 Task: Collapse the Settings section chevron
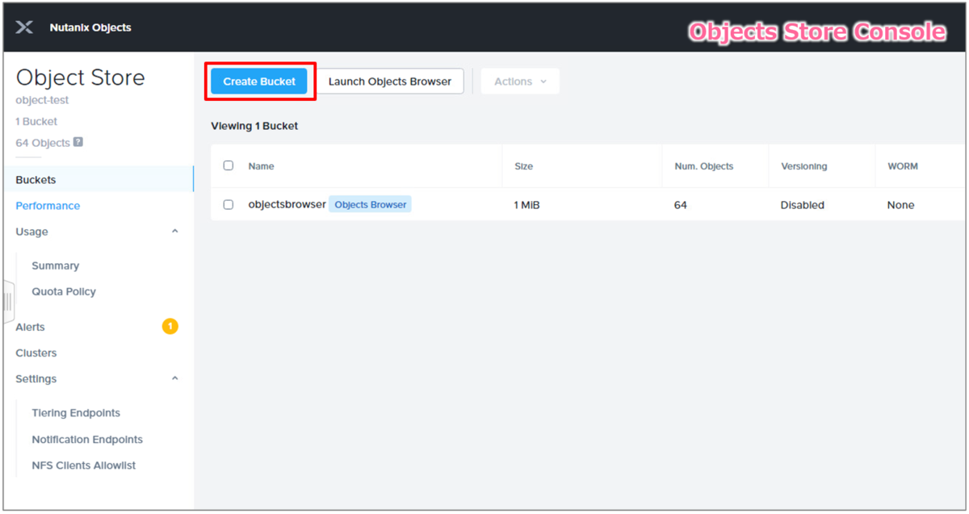[175, 378]
